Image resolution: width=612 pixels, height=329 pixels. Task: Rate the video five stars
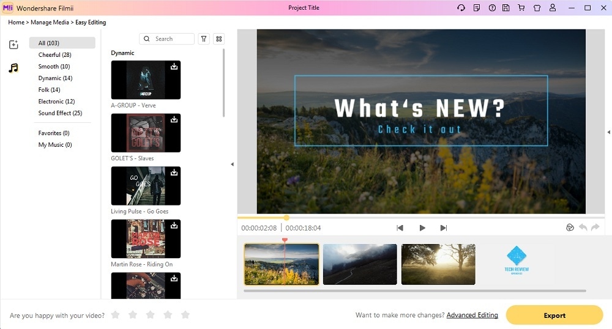tap(185, 314)
